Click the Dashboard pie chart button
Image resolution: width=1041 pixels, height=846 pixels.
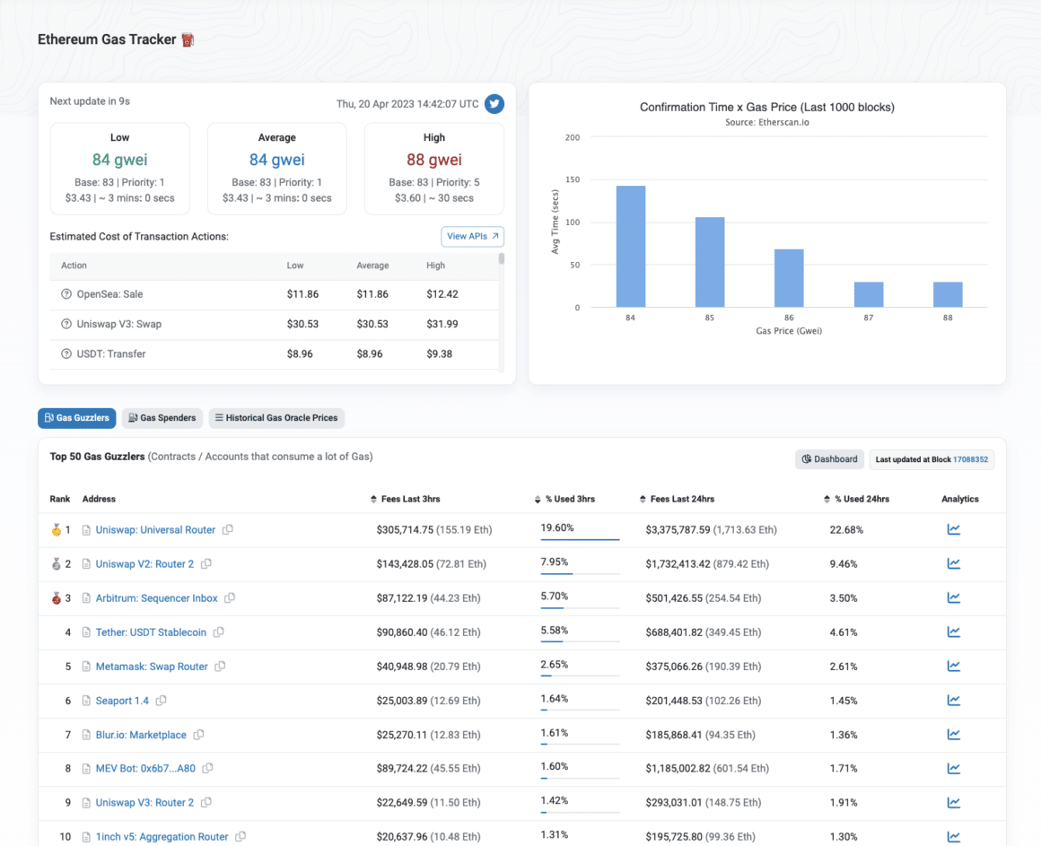click(x=829, y=458)
